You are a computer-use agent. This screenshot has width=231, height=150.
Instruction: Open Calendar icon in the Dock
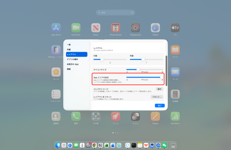[x=82, y=145]
